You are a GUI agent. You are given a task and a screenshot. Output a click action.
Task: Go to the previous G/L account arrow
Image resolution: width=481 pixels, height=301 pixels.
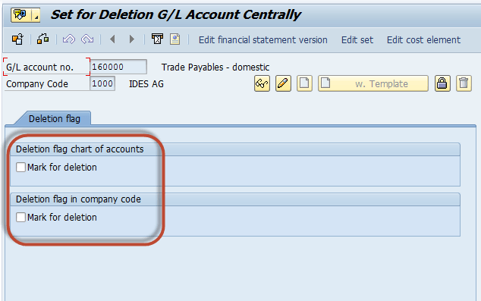pyautogui.click(x=112, y=39)
